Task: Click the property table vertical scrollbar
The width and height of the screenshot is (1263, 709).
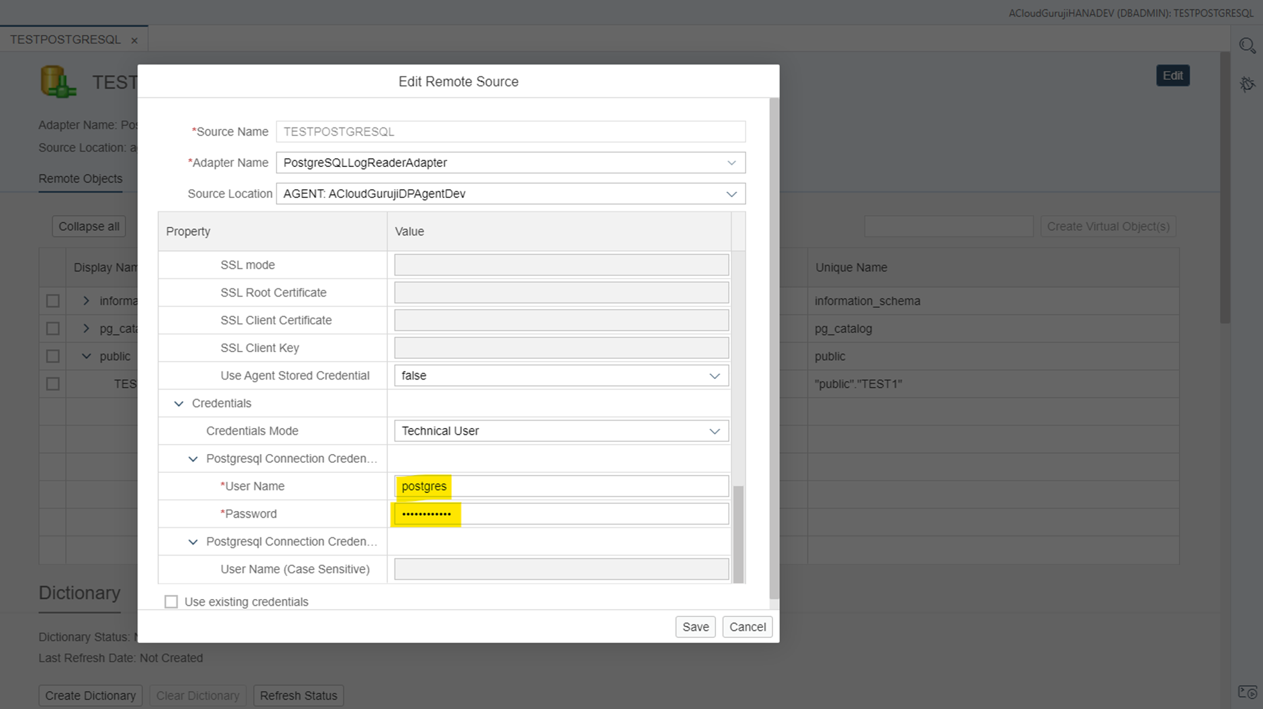Action: [738, 534]
